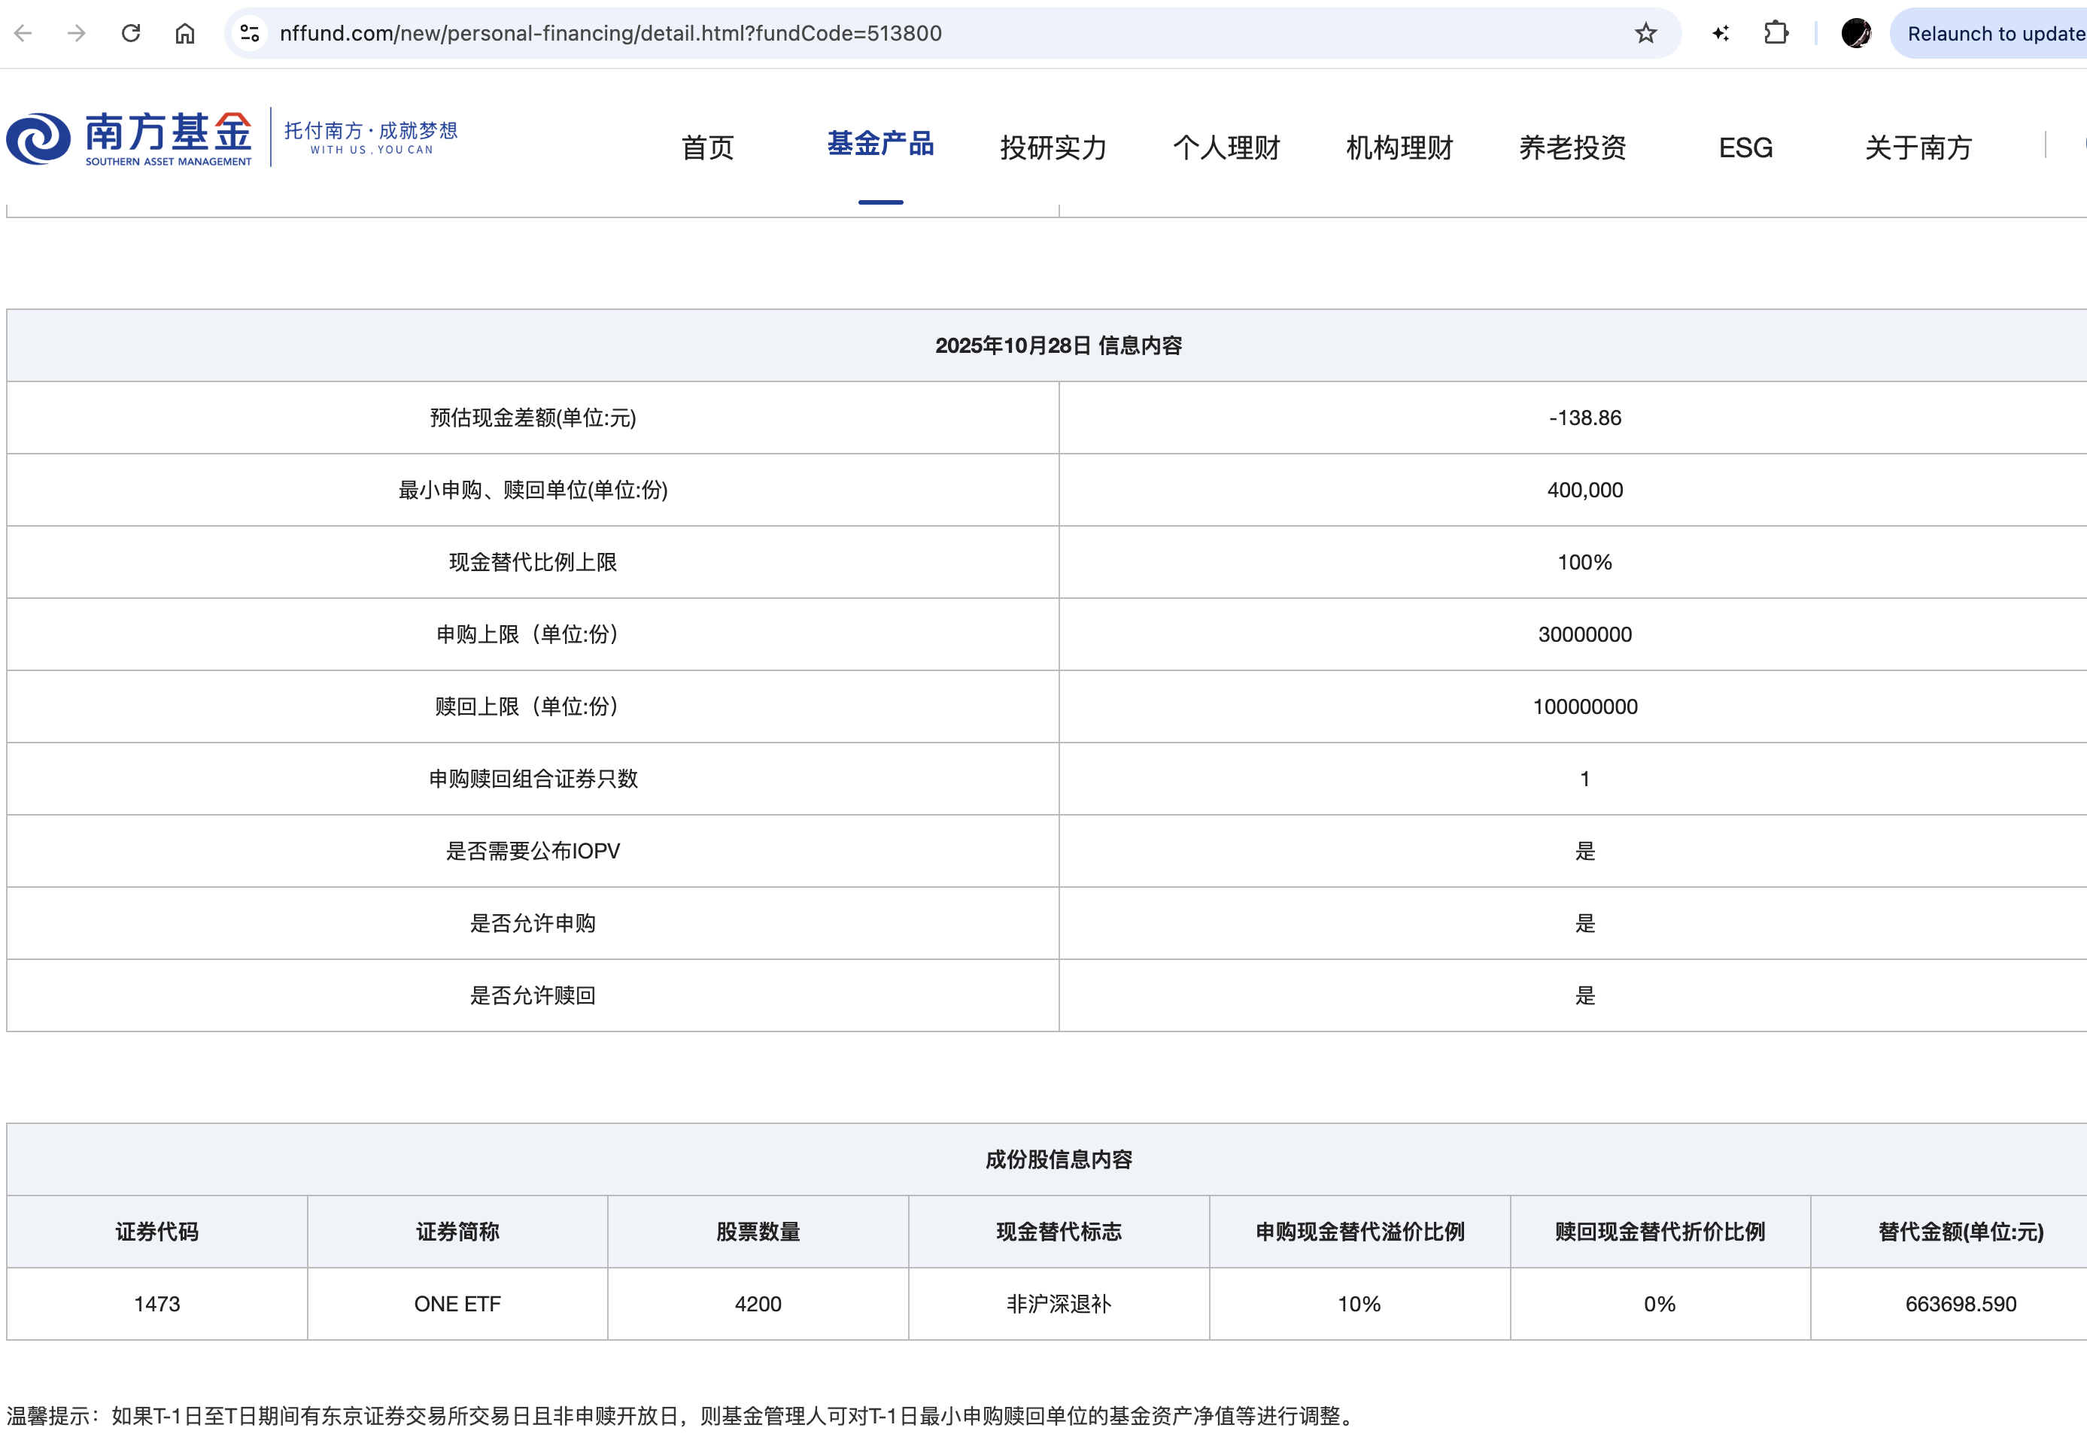This screenshot has width=2087, height=1437.
Task: Click Relaunch to update button
Action: tap(1994, 33)
